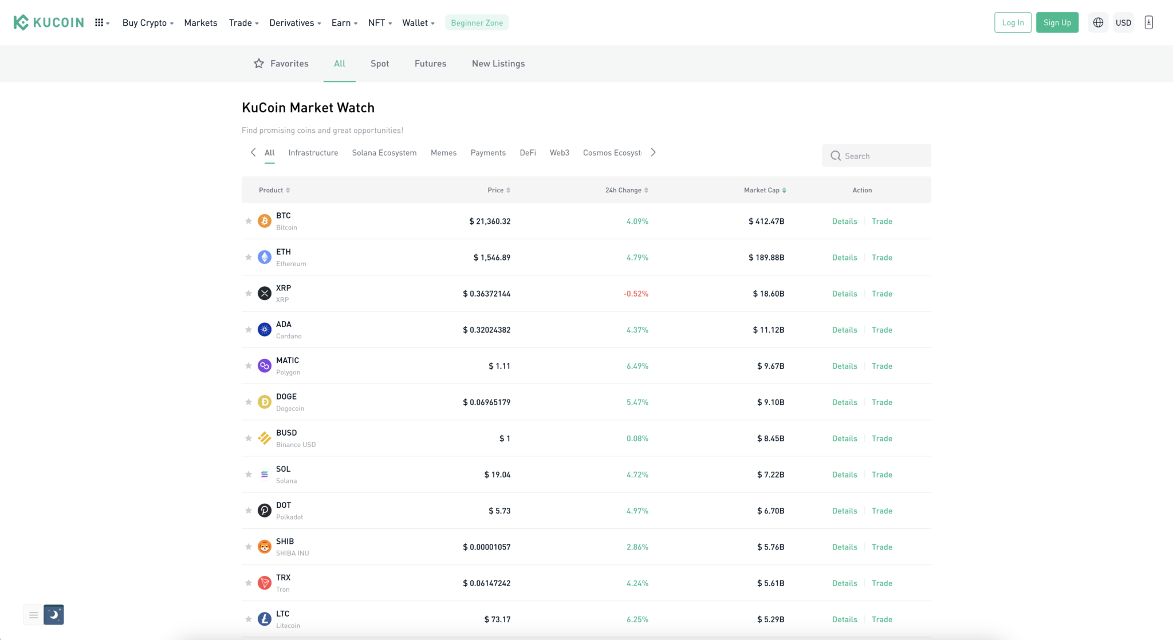Select the globe language icon
Screen dimensions: 1173x640
(x=1097, y=22)
